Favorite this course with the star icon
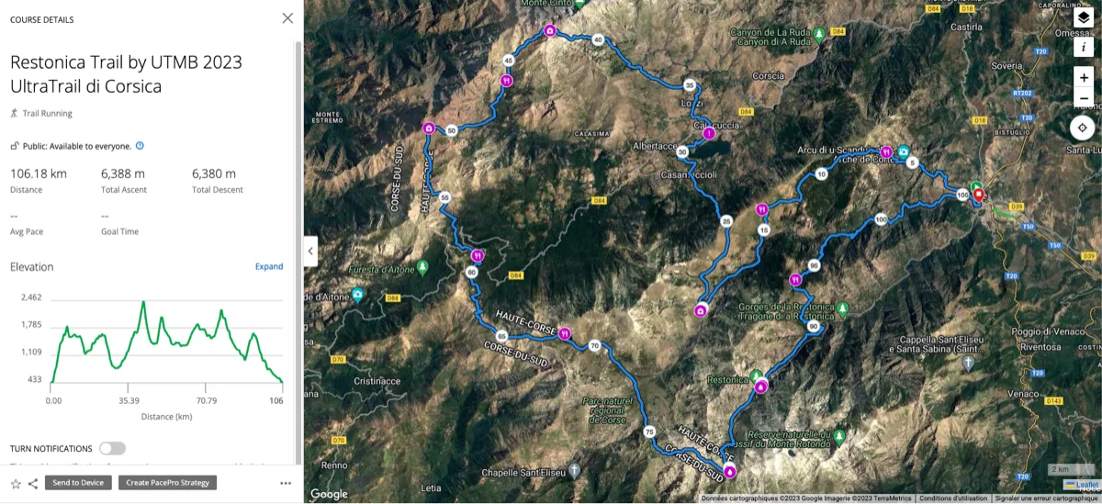The width and height of the screenshot is (1102, 504). (16, 483)
